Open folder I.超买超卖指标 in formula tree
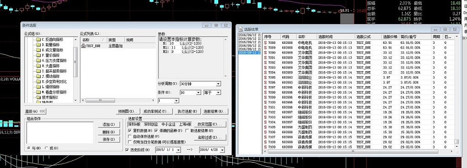467x168 pixels. (38, 71)
